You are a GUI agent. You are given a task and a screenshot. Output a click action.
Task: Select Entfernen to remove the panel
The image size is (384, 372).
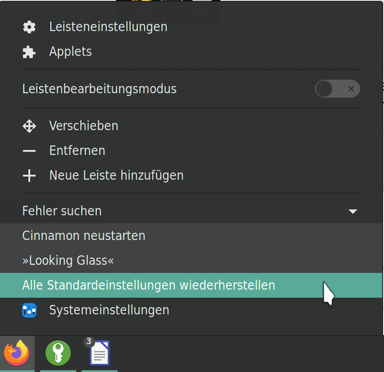pos(77,150)
